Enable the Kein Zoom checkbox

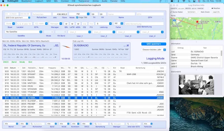point(199,12)
